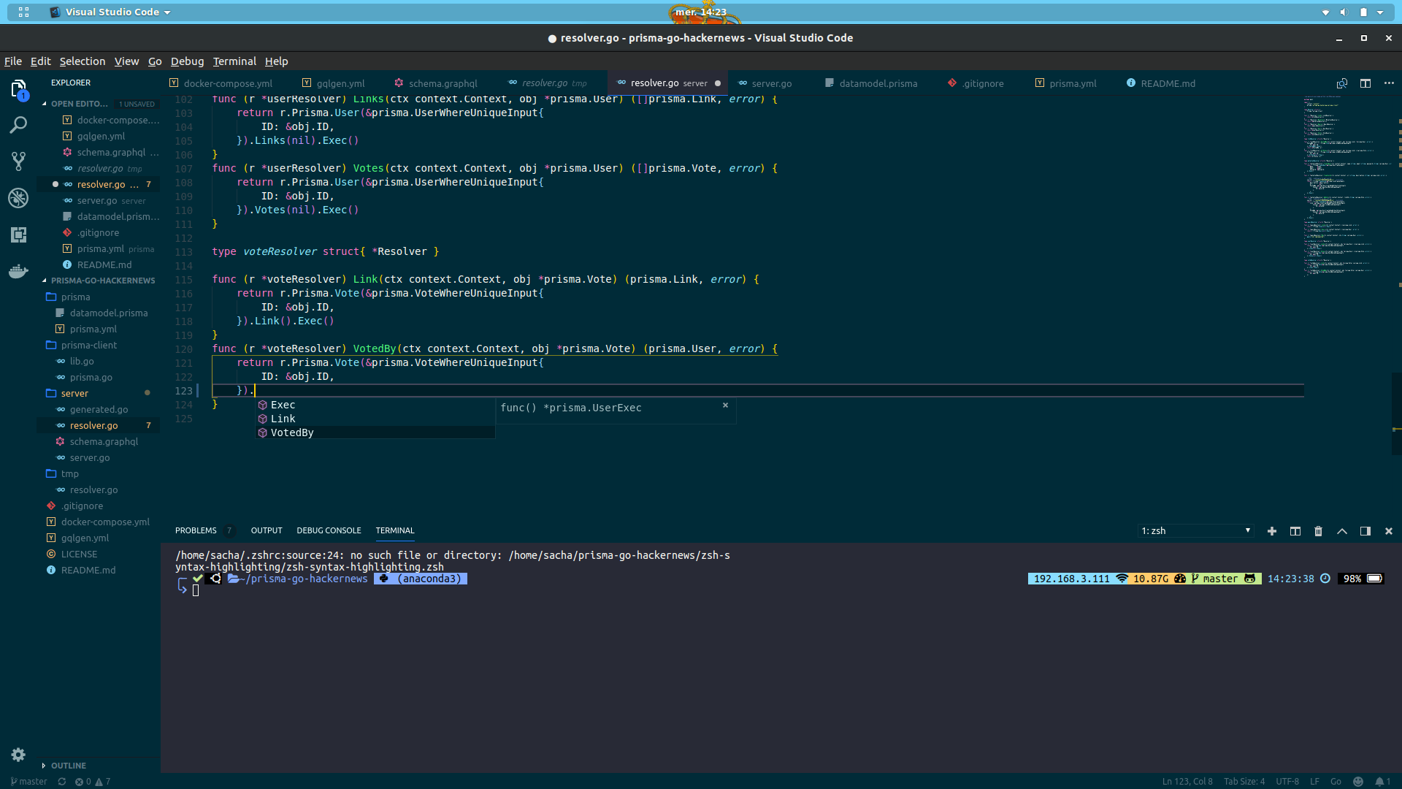Move the panel to the right side
Viewport: 1402px width, 789px height.
click(x=1365, y=531)
